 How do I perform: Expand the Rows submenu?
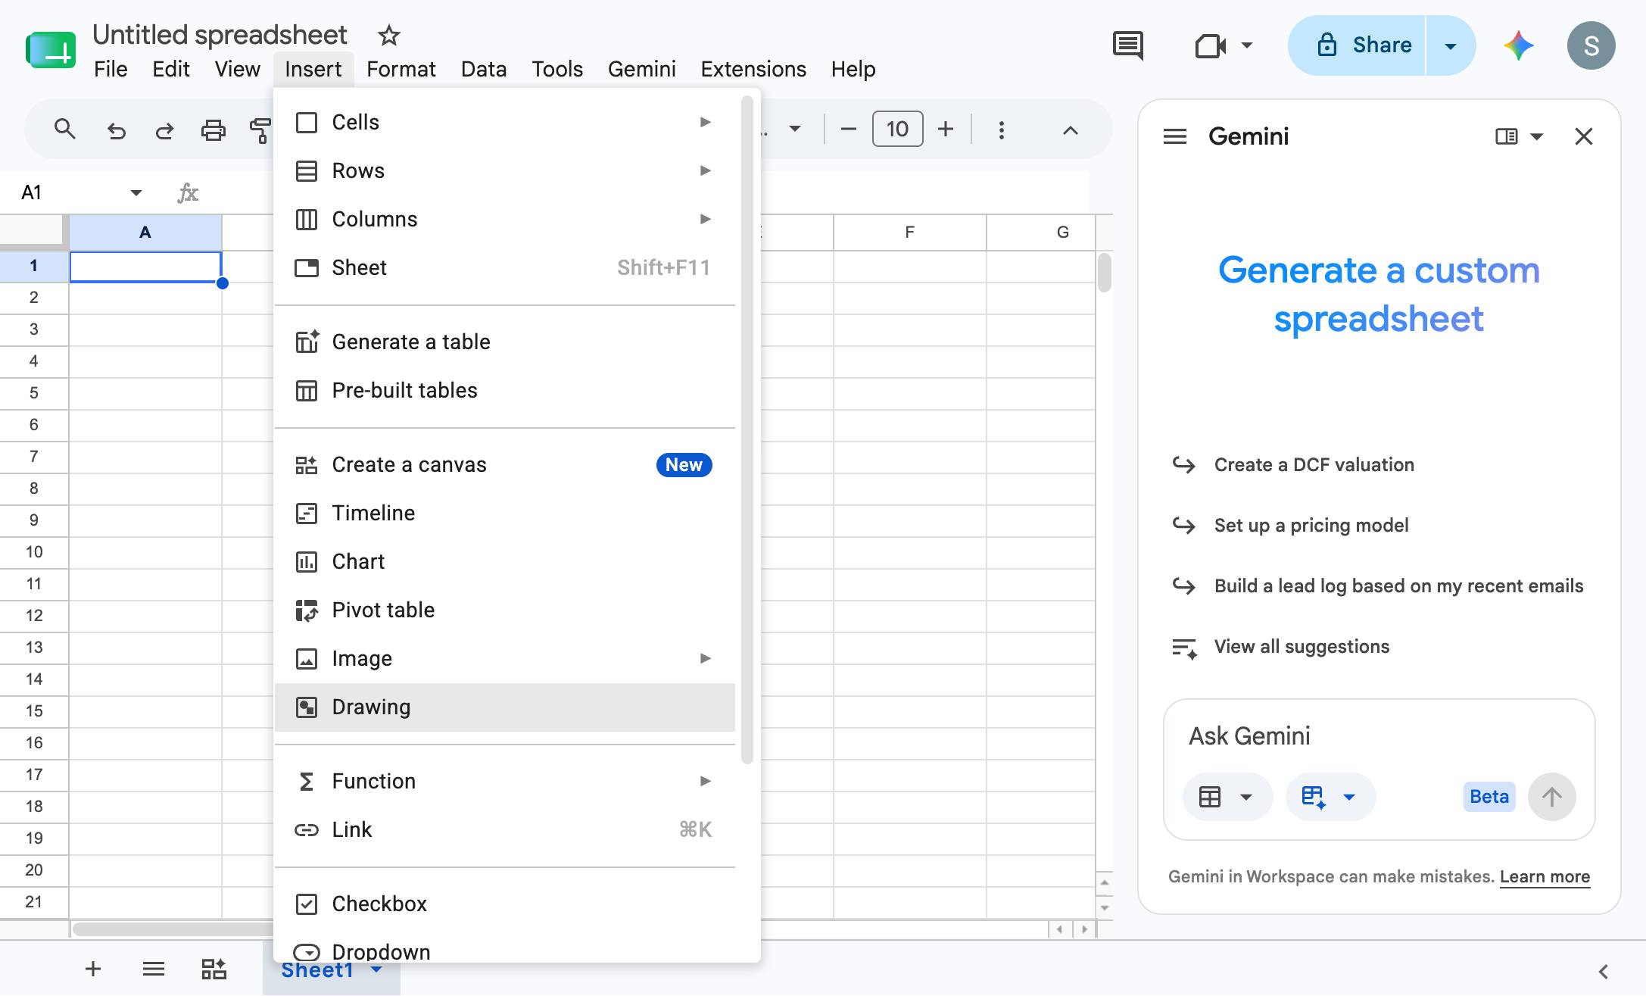pyautogui.click(x=505, y=170)
